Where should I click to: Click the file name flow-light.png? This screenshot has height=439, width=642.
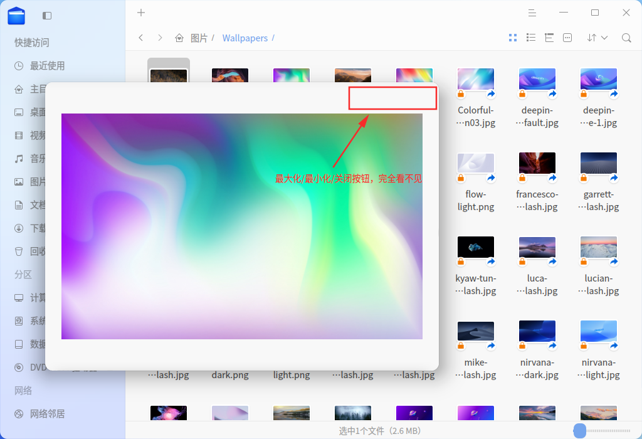click(x=476, y=200)
